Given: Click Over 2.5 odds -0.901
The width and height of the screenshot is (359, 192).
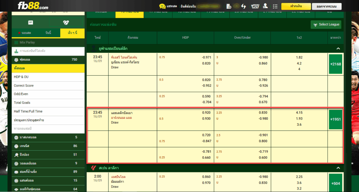Looking at the screenshot, I should [263, 135].
